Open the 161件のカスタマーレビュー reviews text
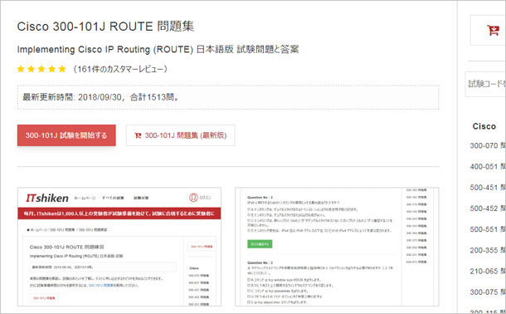Image resolution: width=506 pixels, height=314 pixels. pyautogui.click(x=120, y=69)
